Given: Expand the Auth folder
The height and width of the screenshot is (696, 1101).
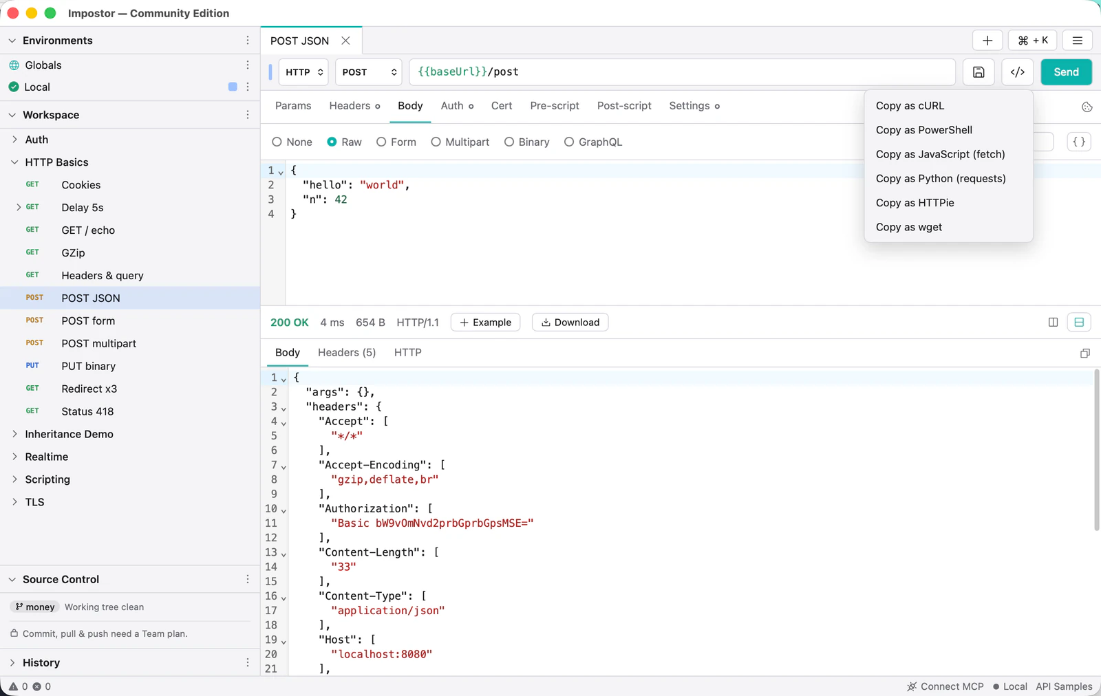Looking at the screenshot, I should pos(14,140).
